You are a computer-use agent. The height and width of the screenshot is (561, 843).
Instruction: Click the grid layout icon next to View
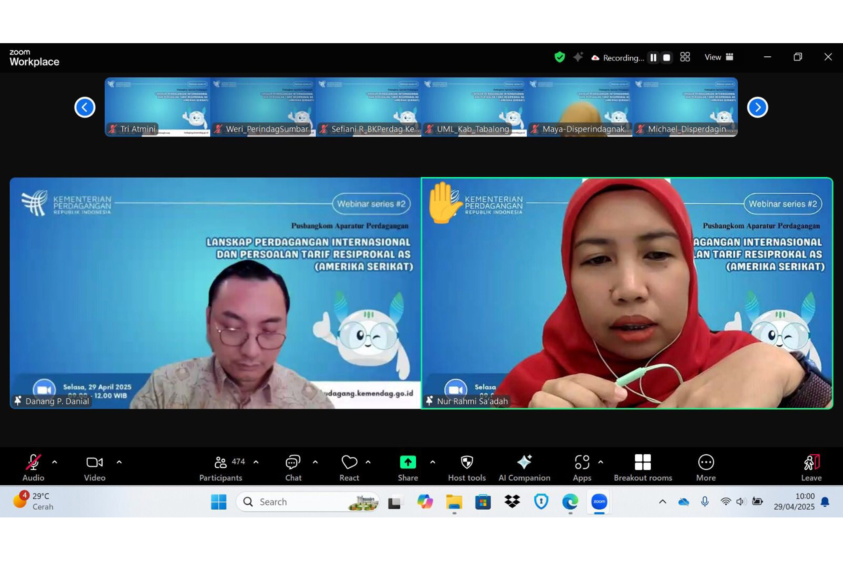685,57
